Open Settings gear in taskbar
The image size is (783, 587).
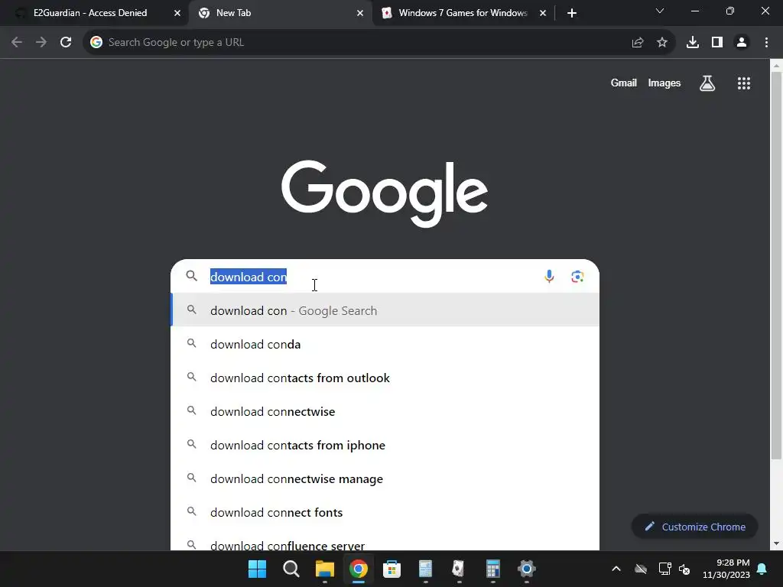[x=526, y=569]
